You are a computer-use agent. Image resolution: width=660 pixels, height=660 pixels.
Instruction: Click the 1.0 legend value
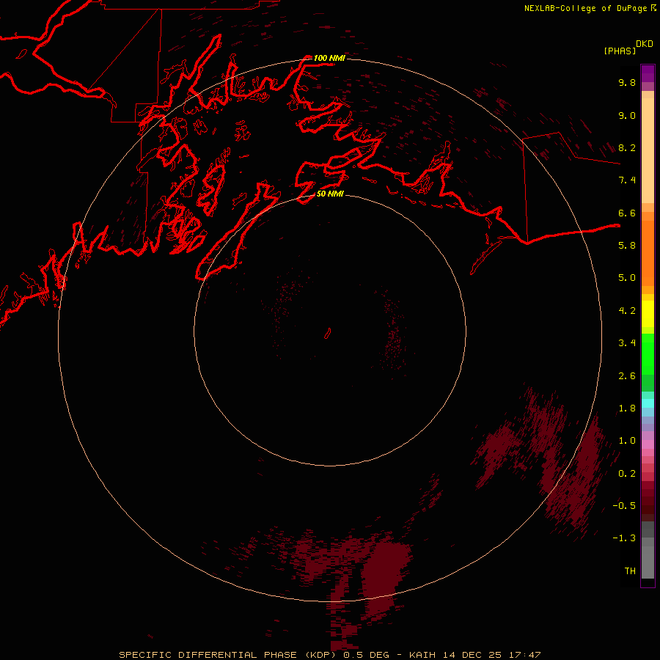627,441
